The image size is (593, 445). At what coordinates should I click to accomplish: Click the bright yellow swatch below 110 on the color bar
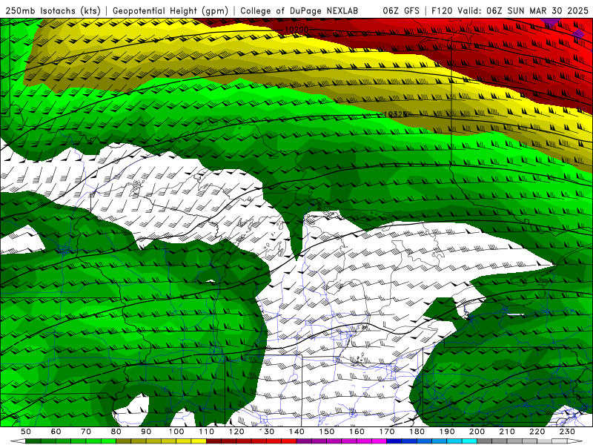click(x=199, y=441)
